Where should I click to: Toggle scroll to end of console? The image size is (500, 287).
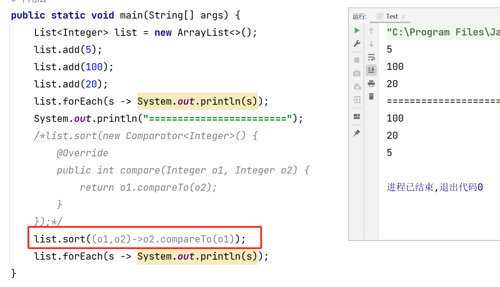(371, 70)
